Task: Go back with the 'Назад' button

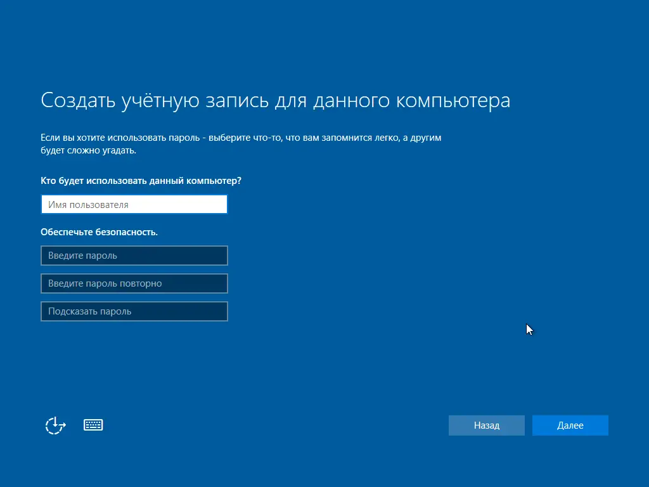Action: (486, 425)
